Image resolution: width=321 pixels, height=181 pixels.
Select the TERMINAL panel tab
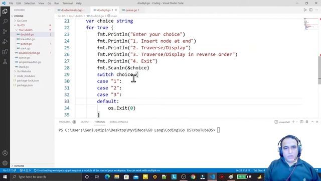pyautogui.click(x=100, y=122)
